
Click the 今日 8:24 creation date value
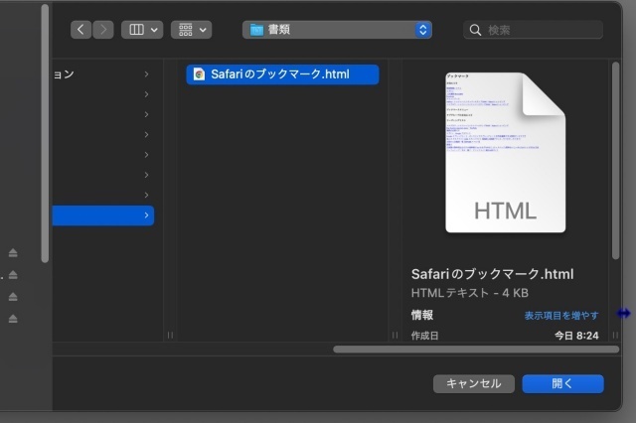pos(576,336)
